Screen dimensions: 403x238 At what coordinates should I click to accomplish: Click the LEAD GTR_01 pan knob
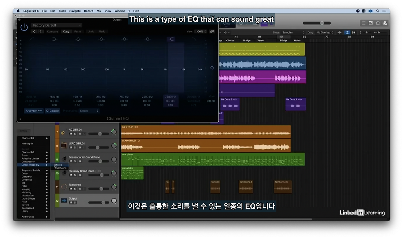(x=114, y=146)
